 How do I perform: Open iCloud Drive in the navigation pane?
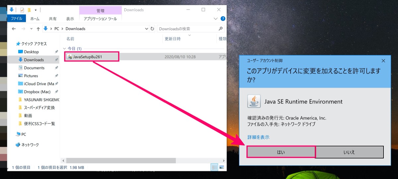pos(39,84)
